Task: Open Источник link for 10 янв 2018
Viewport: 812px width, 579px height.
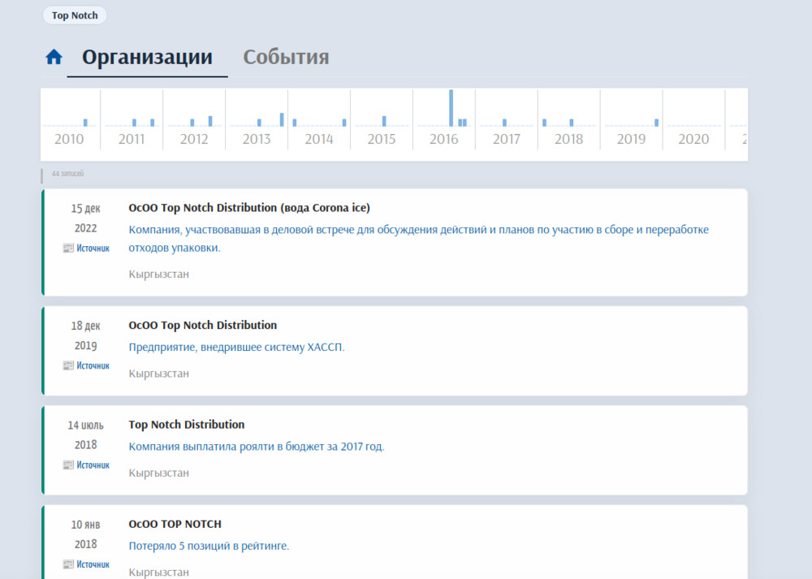Action: coord(93,565)
